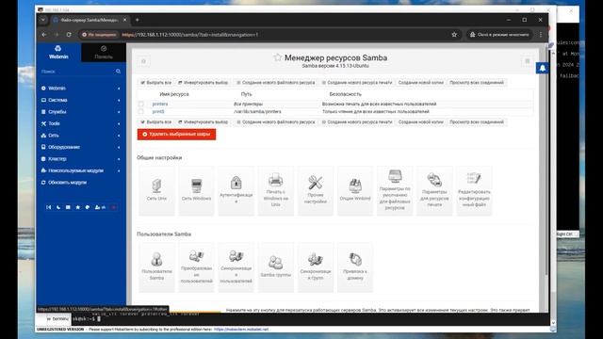This screenshot has width=603, height=339.
Task: Open Параметры по умолчанию для файловых ресурсов
Action: tap(395, 190)
